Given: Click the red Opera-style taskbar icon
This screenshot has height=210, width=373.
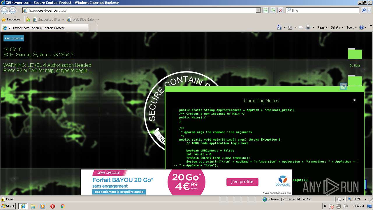Looking at the screenshot, I should tap(52, 206).
